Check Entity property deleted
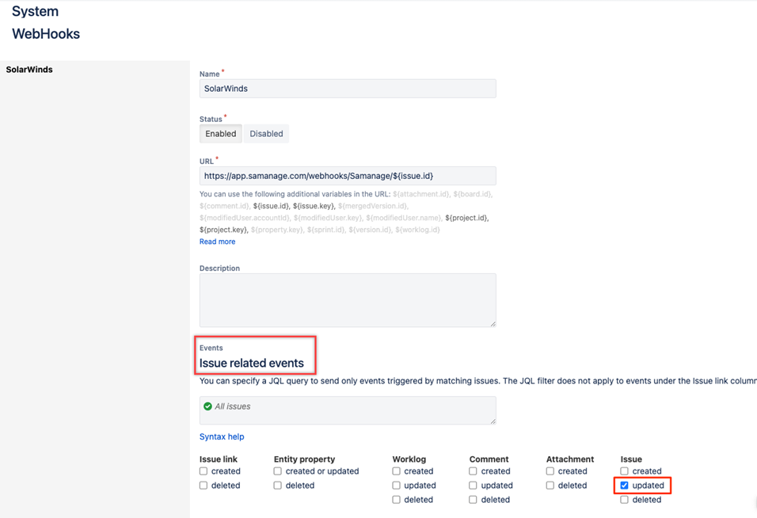Viewport: 757px width, 518px height. click(x=278, y=486)
